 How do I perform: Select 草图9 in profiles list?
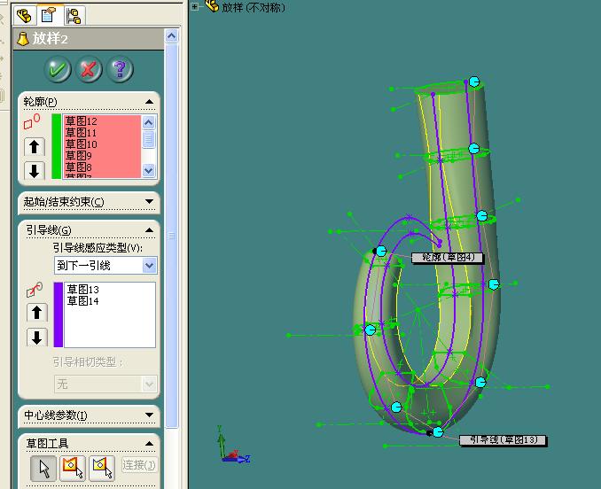[78, 156]
